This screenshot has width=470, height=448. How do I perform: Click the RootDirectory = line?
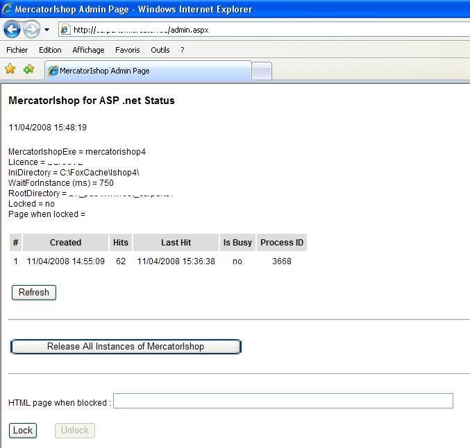90,193
